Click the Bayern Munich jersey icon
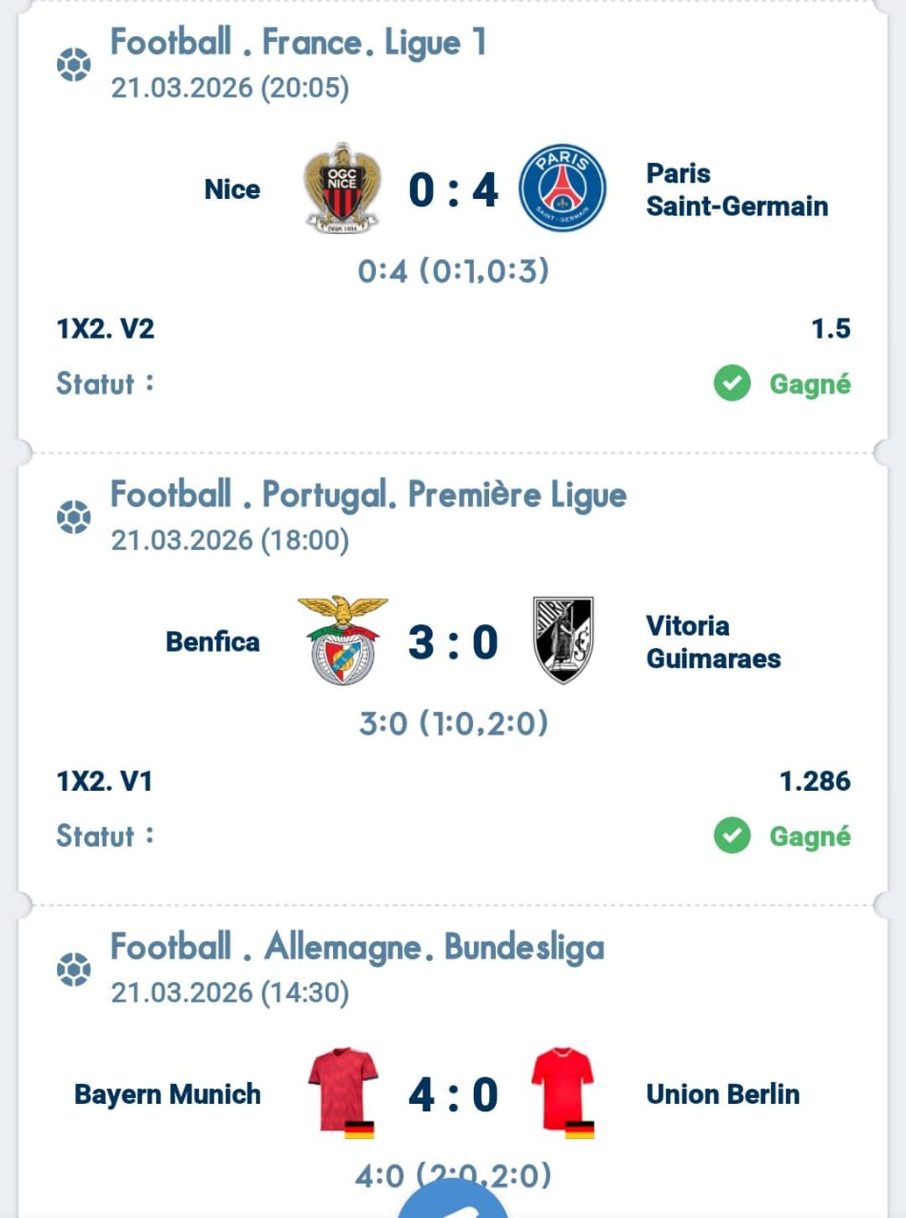Image resolution: width=906 pixels, height=1218 pixels. (x=344, y=1091)
